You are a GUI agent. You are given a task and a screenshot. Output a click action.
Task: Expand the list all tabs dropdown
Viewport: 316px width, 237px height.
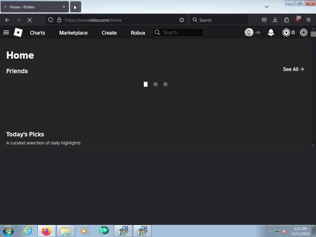pyautogui.click(x=266, y=7)
